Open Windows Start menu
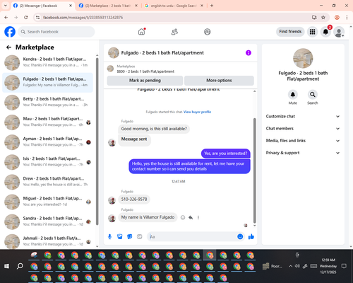This screenshot has width=353, height=283. 6,266
